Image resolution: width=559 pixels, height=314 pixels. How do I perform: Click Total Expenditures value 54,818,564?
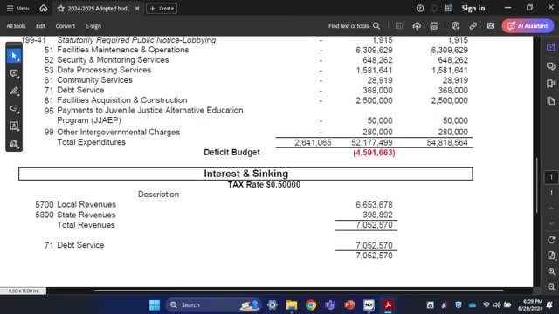pyautogui.click(x=447, y=143)
